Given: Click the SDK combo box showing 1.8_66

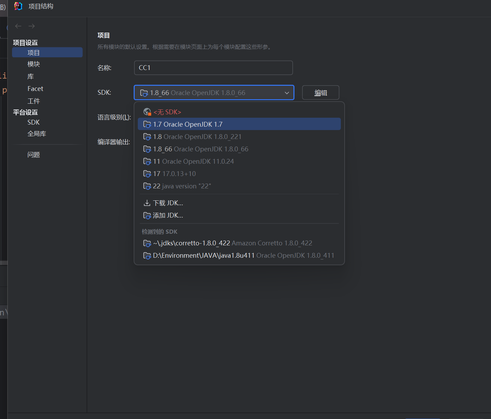Looking at the screenshot, I should pyautogui.click(x=214, y=93).
